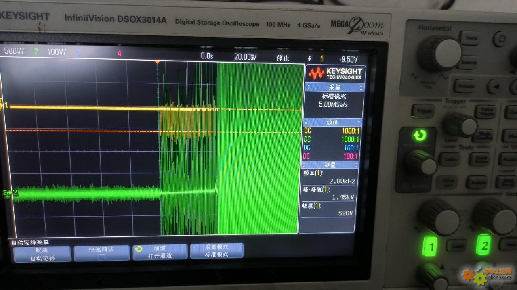Click the green DC 1000:1 channel row
Image resolution: width=517 pixels, height=290 pixels.
tap(331, 139)
